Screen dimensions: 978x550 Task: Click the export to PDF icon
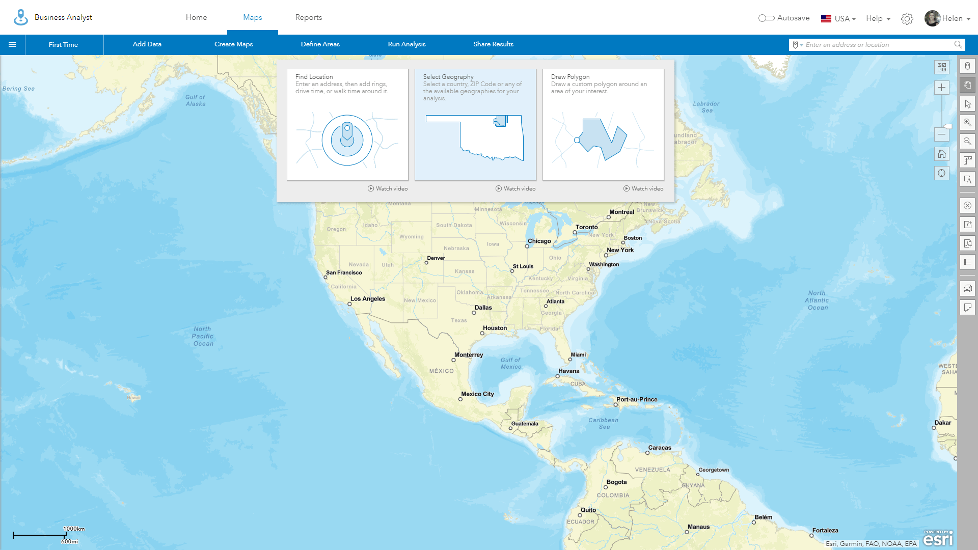[x=967, y=243]
